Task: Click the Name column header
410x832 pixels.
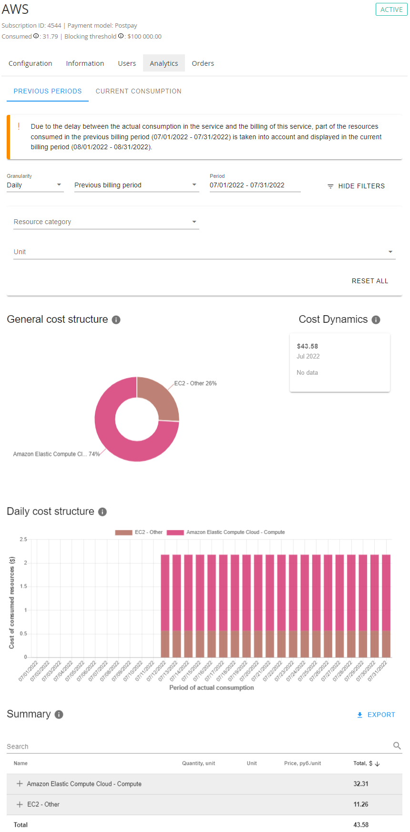Action: 20,764
